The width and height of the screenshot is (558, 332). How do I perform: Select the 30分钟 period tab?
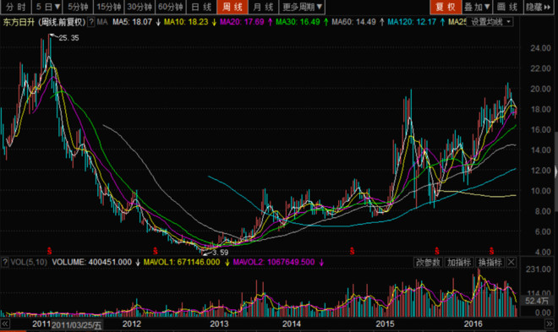tap(139, 7)
